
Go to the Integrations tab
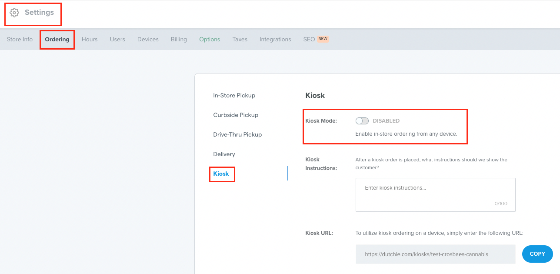(275, 39)
